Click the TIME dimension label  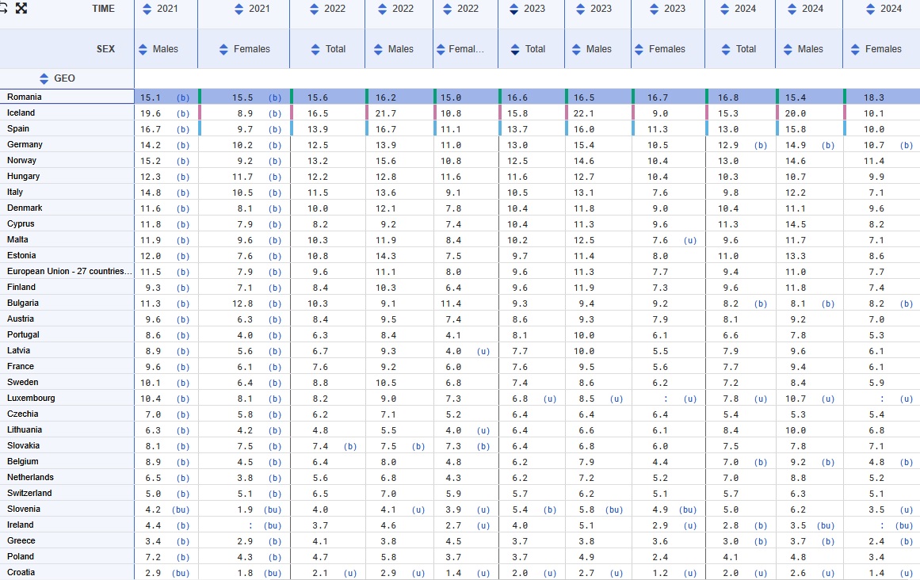[x=101, y=9]
